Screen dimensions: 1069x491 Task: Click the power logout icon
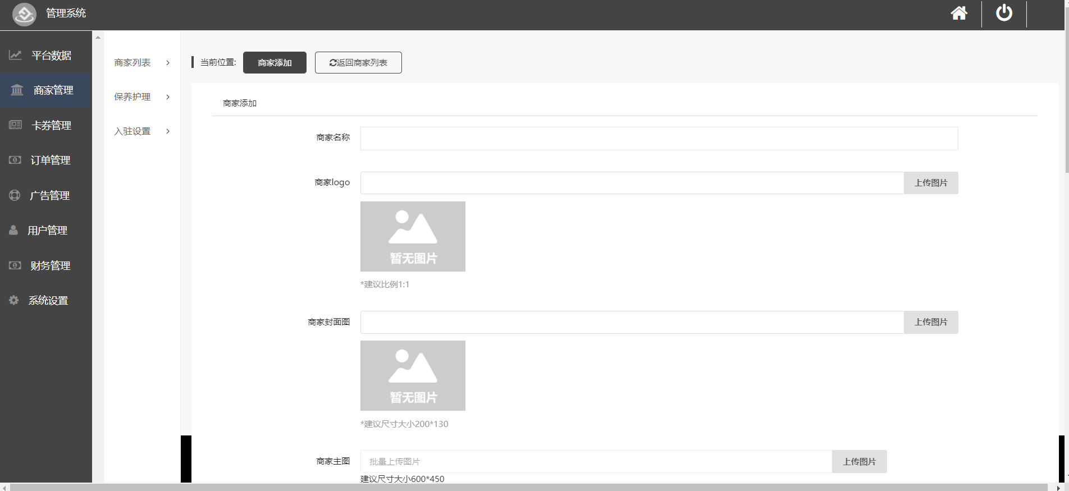click(1004, 12)
